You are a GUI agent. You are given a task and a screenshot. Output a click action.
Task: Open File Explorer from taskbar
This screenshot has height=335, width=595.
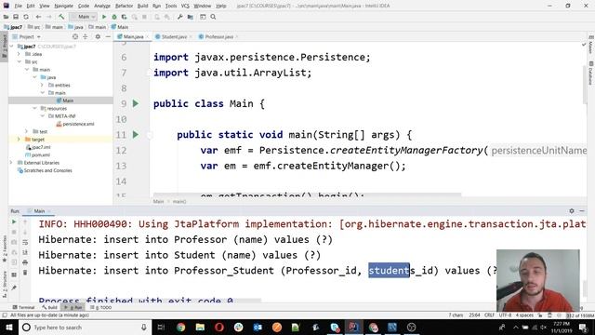pos(200,327)
